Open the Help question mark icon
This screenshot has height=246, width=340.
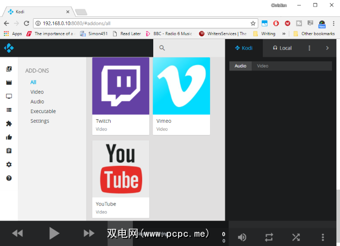(x=9, y=178)
